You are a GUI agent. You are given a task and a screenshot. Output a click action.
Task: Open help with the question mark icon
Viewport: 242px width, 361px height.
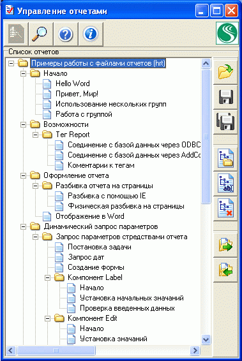66,34
